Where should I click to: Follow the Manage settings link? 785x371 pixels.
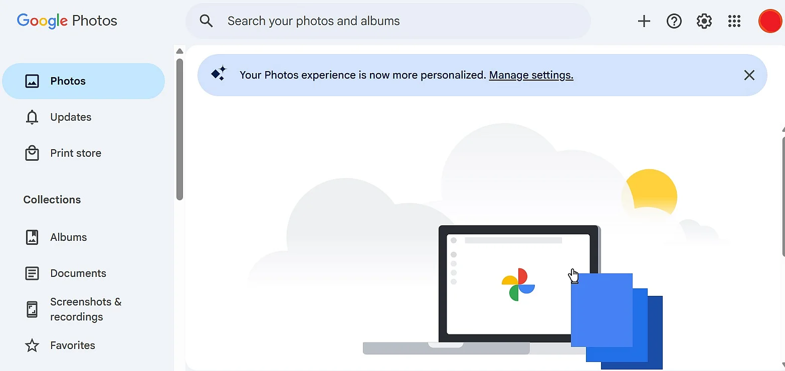point(531,75)
